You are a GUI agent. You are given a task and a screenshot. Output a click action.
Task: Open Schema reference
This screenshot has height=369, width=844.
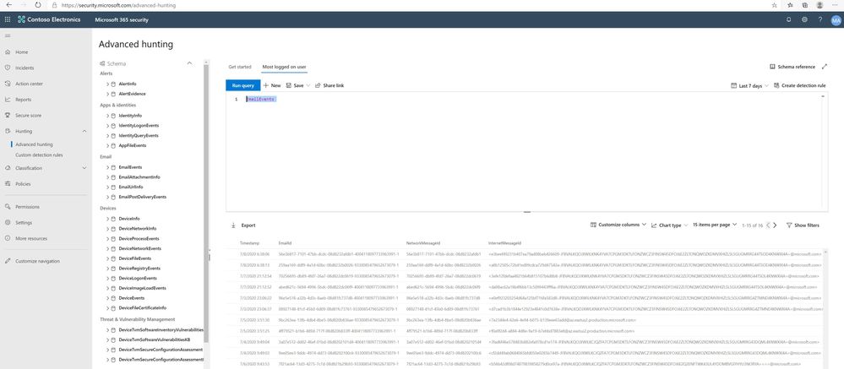pos(792,67)
